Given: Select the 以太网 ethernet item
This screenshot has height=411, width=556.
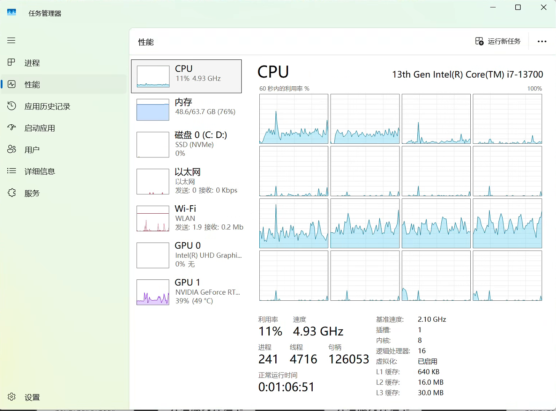Looking at the screenshot, I should [186, 181].
